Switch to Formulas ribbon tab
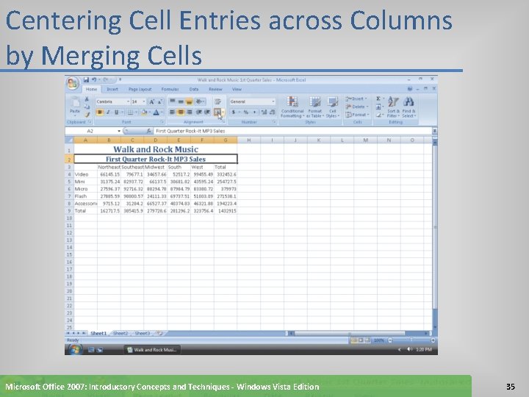The image size is (529, 397). pos(170,89)
